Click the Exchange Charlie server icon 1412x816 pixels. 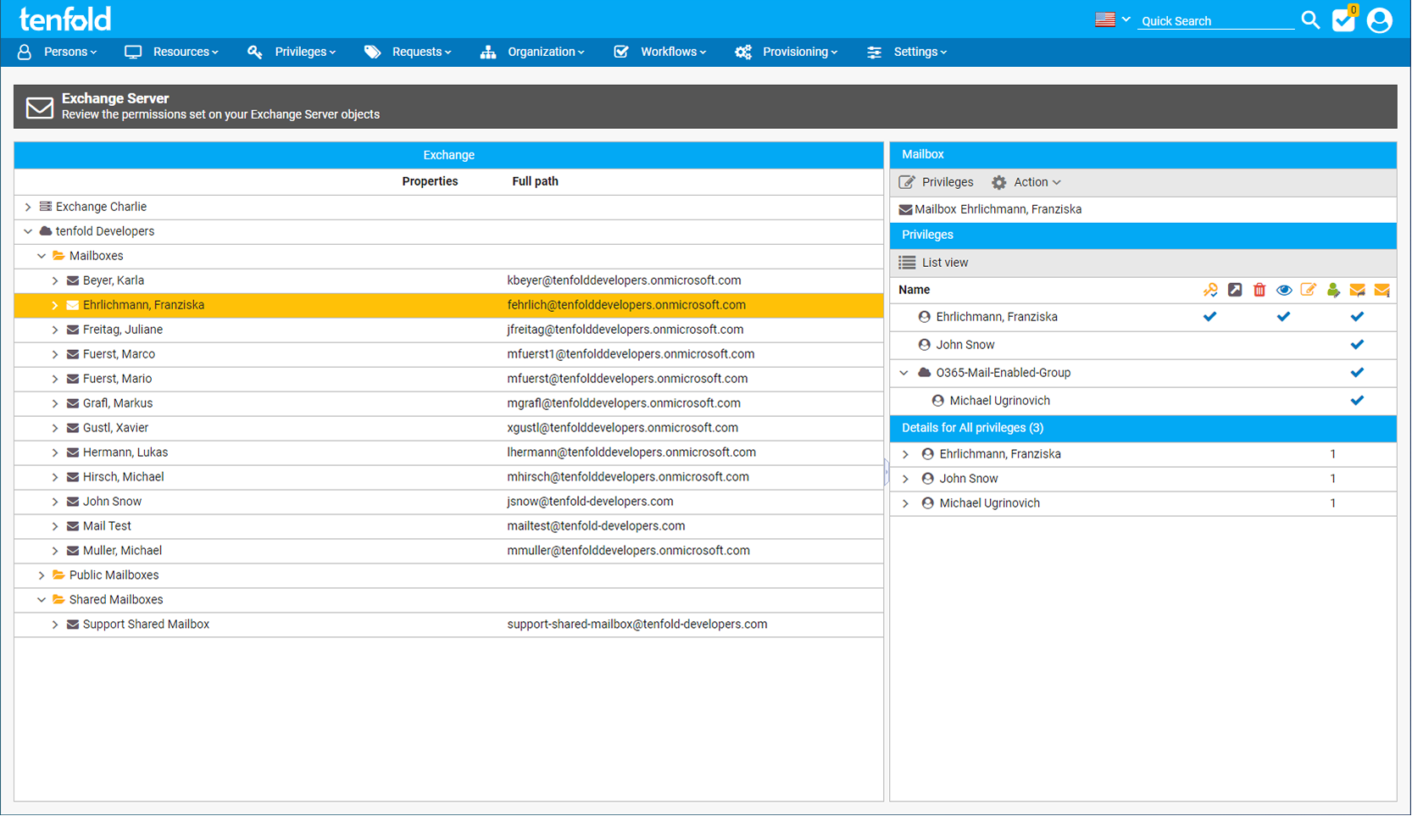tap(46, 207)
